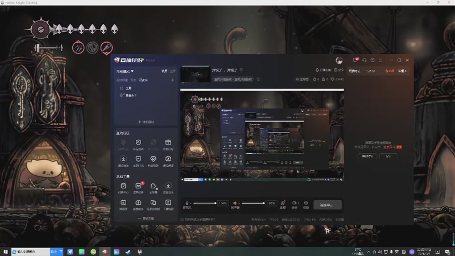Click the game category tag
Image resolution: width=455 pixels, height=256 pixels.
coord(233,79)
